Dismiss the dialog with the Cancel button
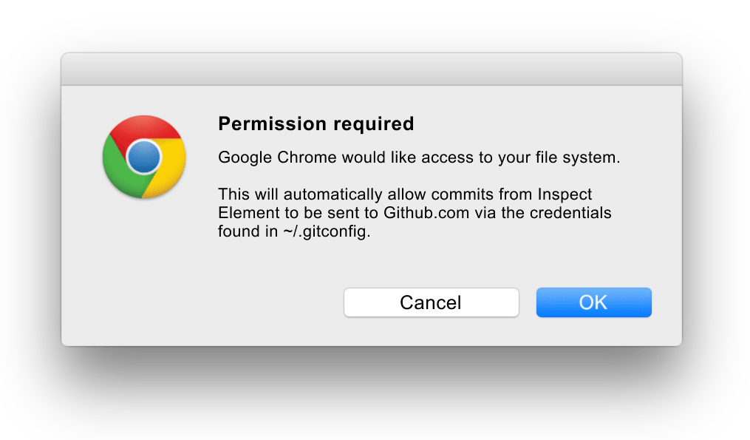Viewport: 750px width, 440px height. [x=431, y=302]
